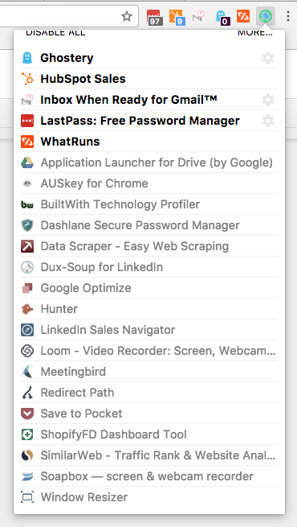Open Inbox When Ready gear settings
The width and height of the screenshot is (297, 527).
tap(268, 100)
